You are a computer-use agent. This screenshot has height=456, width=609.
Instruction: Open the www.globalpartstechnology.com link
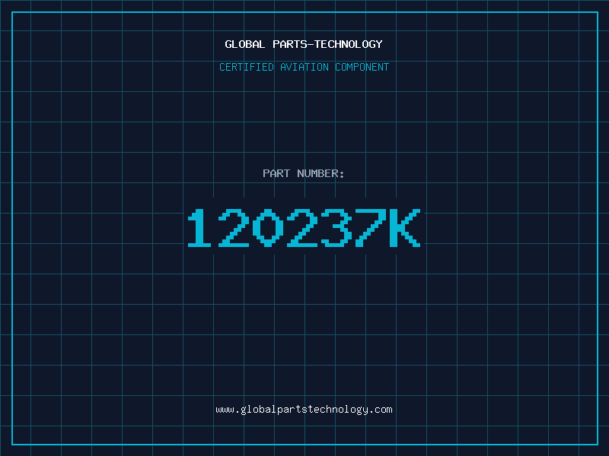click(x=304, y=410)
